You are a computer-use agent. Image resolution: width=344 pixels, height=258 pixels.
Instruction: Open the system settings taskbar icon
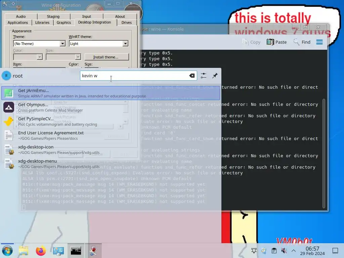tap(58, 251)
